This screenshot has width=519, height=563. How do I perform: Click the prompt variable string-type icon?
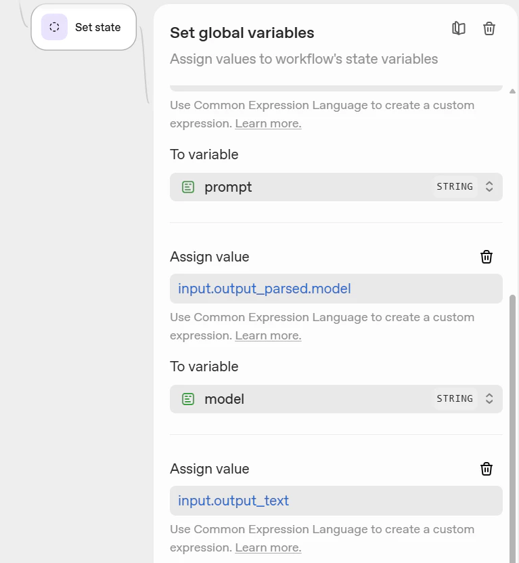tap(188, 187)
